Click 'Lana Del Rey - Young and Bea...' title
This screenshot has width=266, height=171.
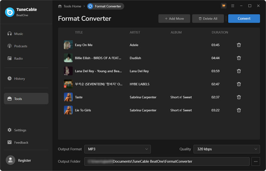point(98,71)
